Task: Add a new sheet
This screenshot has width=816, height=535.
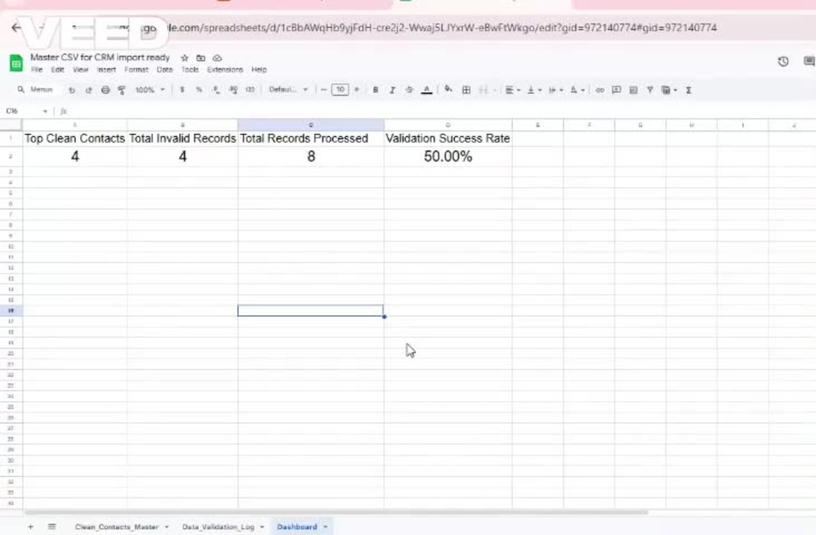Action: (30, 527)
